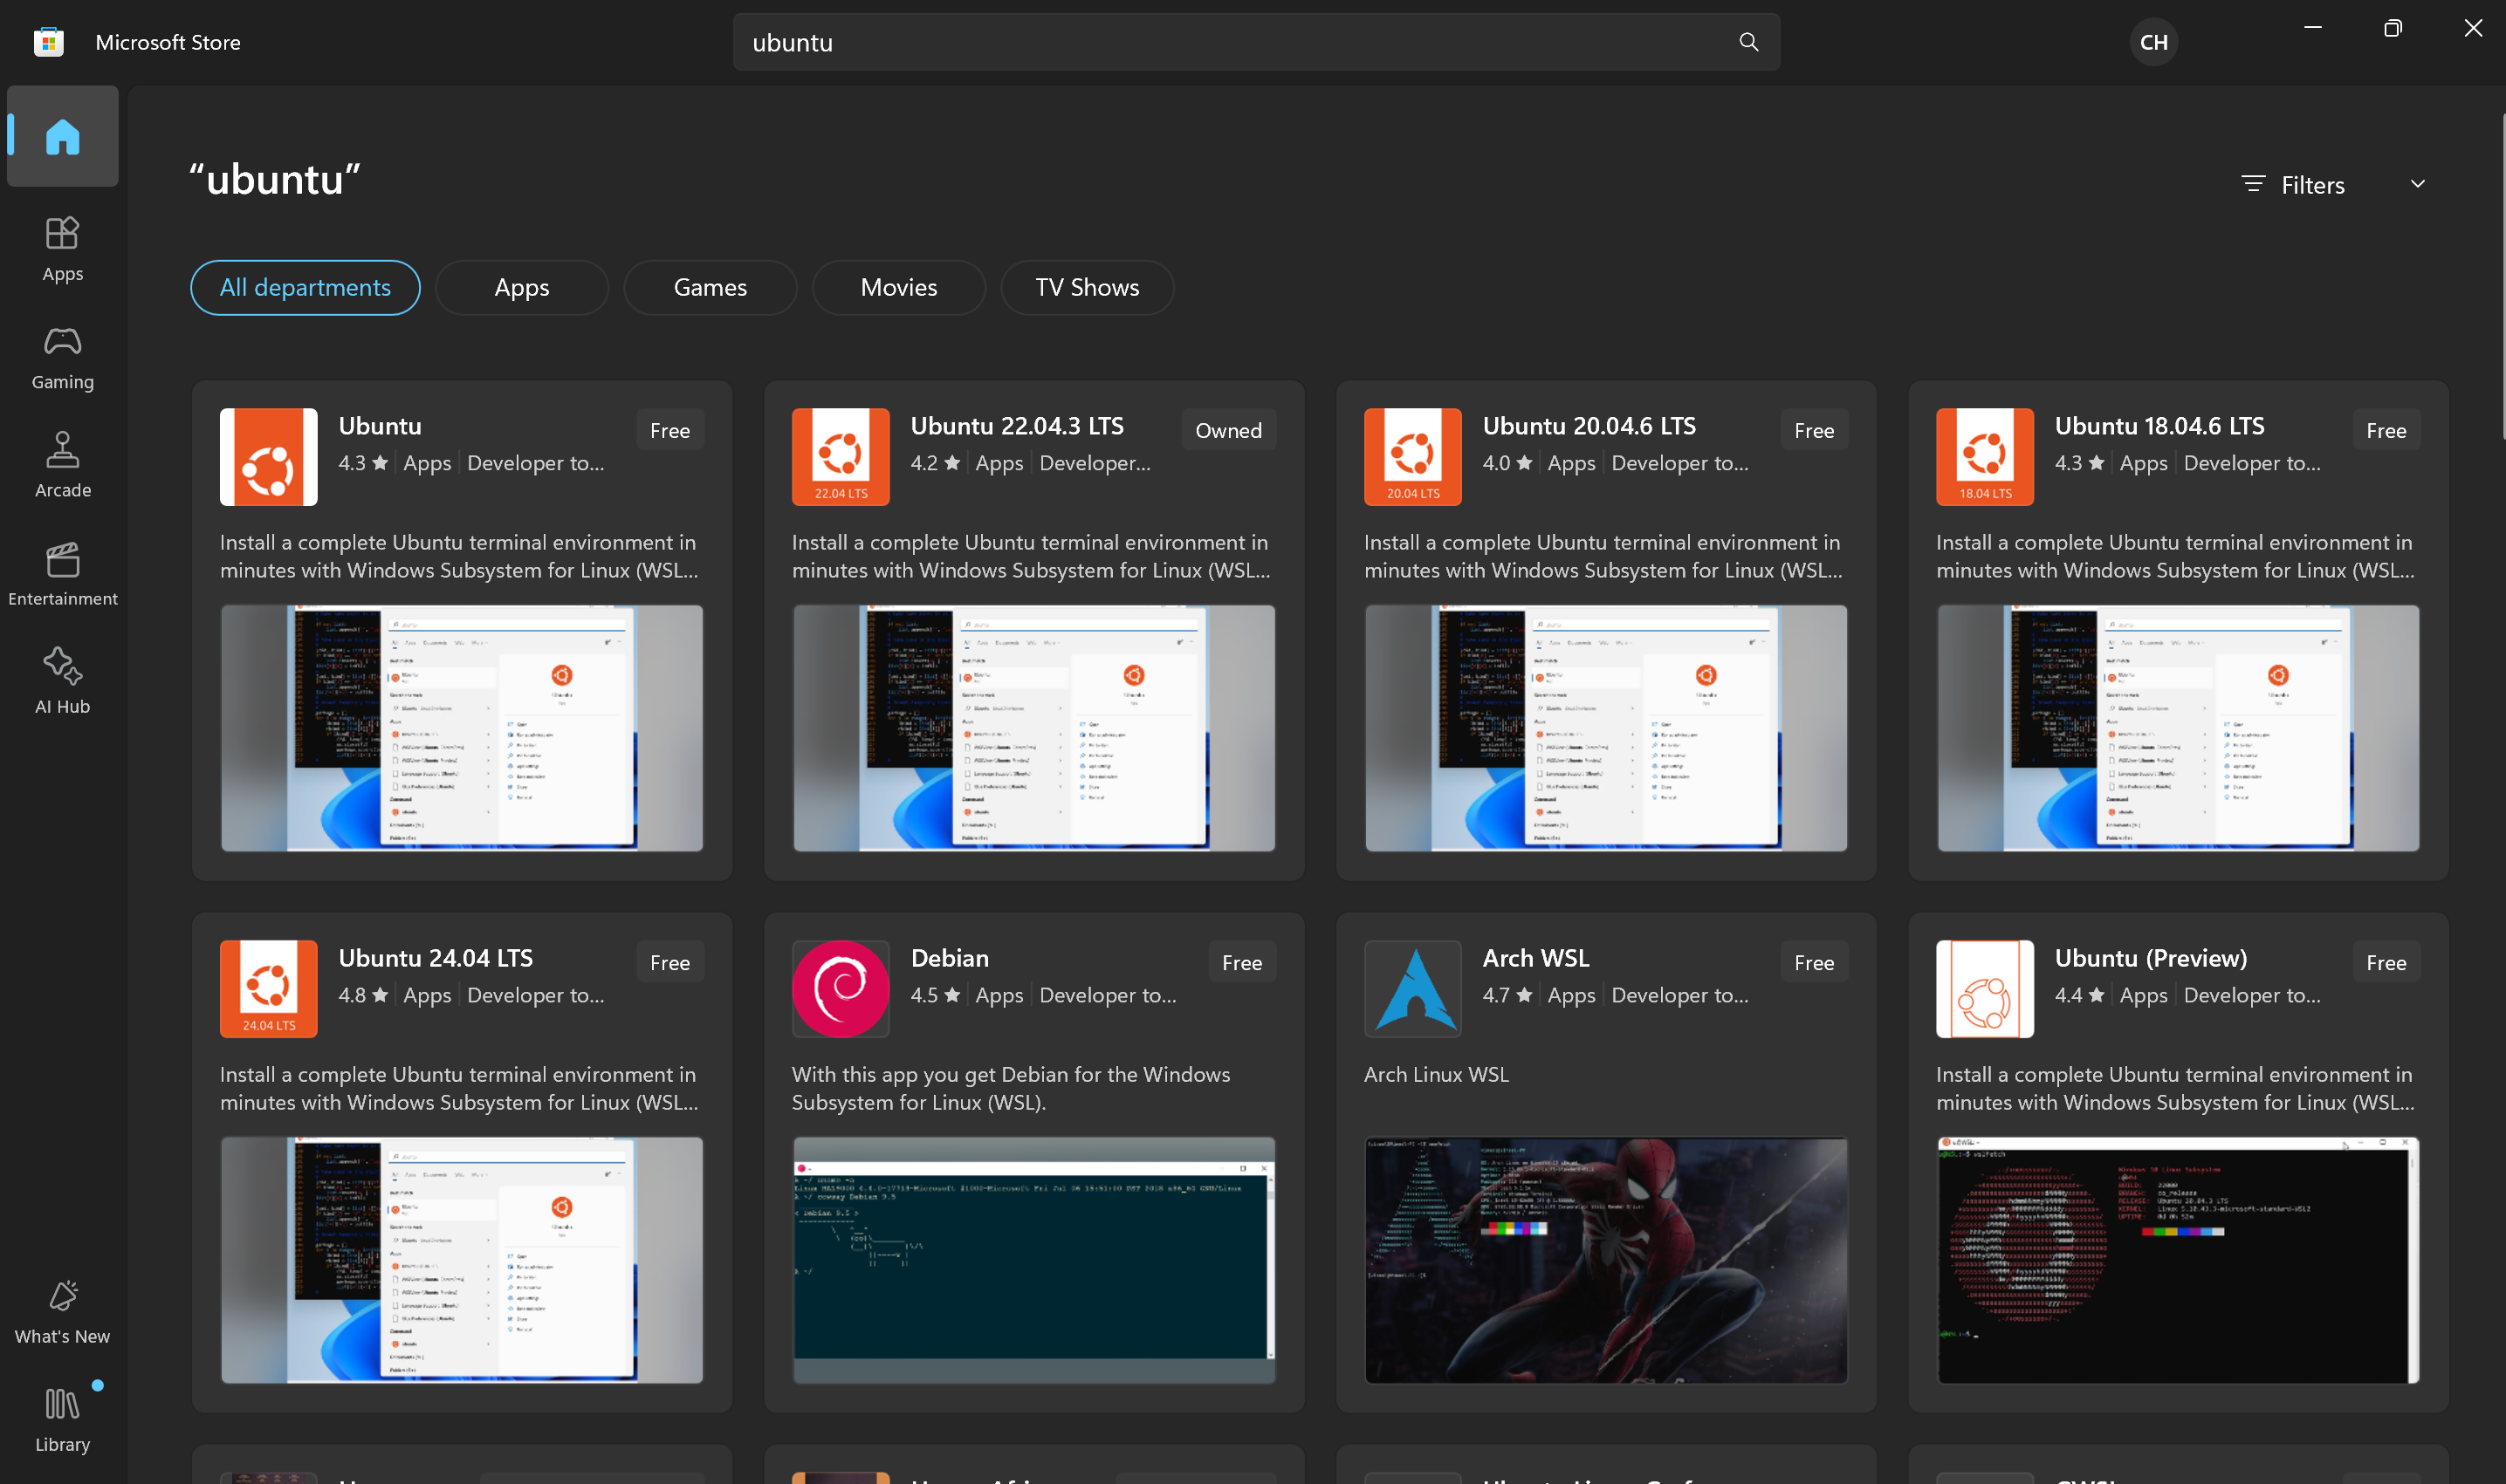
Task: Open What's New page
Action: click(62, 1311)
